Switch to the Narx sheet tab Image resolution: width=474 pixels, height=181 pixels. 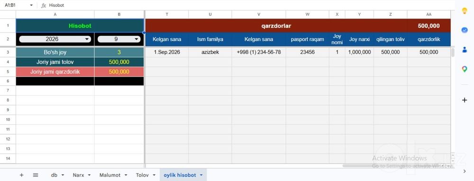click(78, 175)
